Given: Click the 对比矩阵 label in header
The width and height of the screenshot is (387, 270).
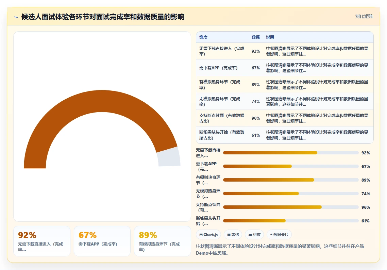Looking at the screenshot, I should tap(364, 17).
